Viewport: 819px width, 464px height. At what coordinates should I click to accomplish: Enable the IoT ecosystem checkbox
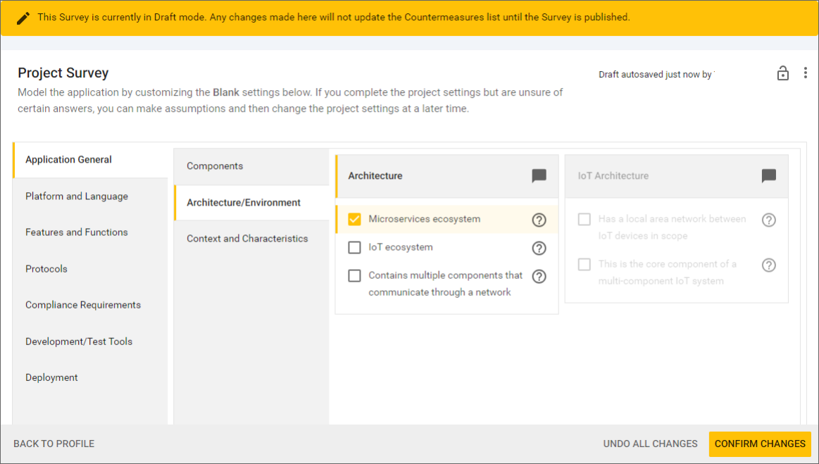tap(355, 248)
